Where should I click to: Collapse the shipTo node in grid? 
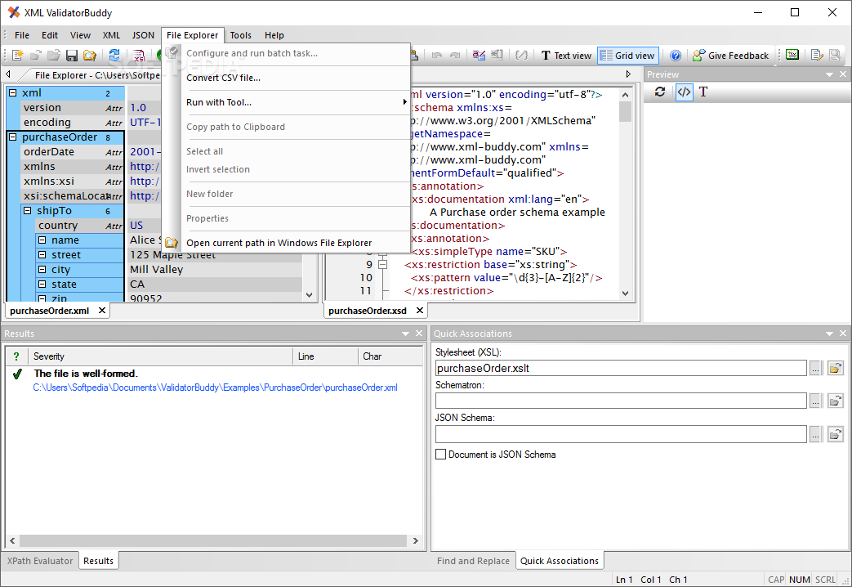[28, 211]
